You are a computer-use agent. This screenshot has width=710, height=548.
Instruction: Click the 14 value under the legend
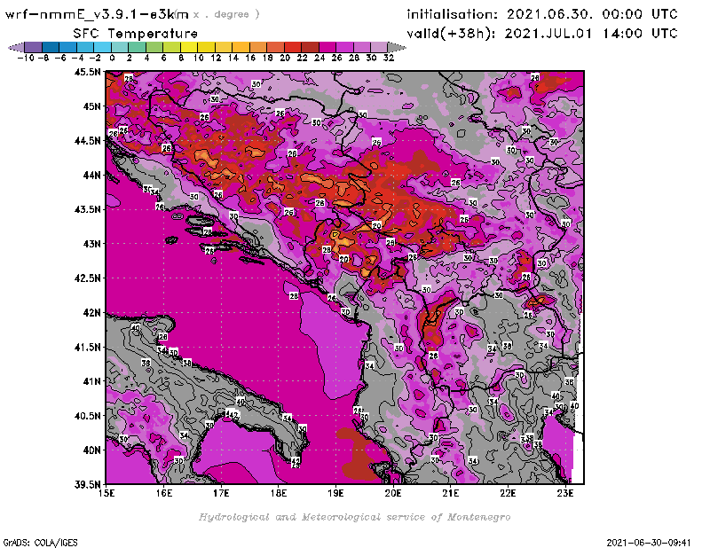click(233, 58)
